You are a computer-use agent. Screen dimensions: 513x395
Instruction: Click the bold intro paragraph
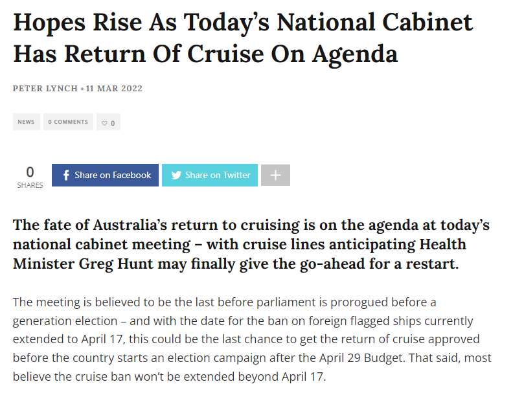pos(251,245)
